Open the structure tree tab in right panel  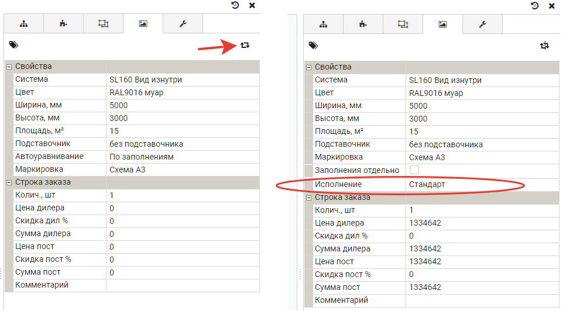tap(323, 25)
